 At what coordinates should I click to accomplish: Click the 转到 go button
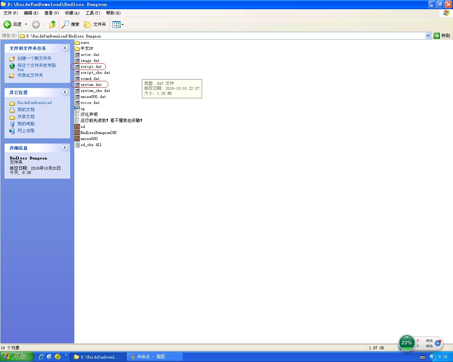(442, 36)
